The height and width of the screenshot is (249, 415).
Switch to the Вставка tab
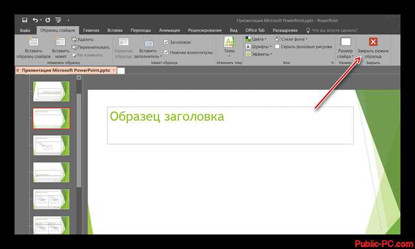point(115,30)
